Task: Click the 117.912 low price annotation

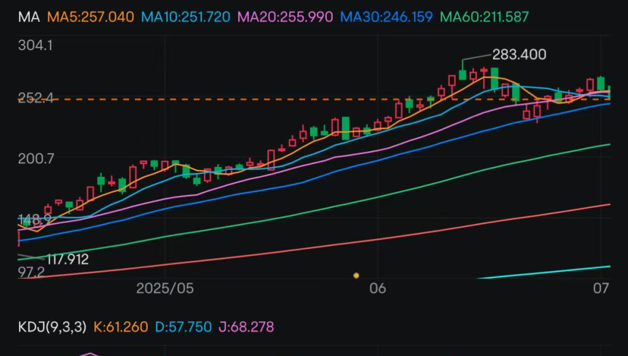Action: pos(67,259)
